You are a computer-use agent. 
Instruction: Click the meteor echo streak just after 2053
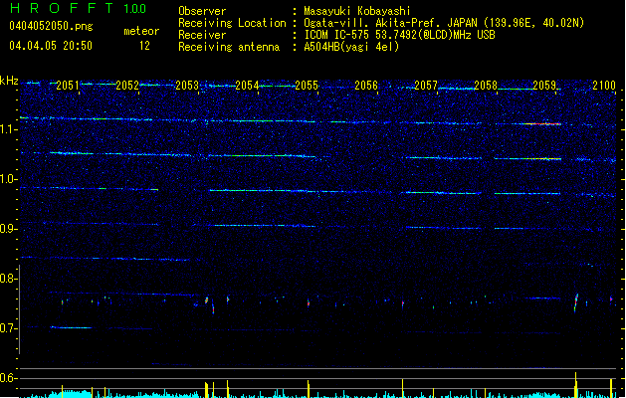[x=206, y=300]
